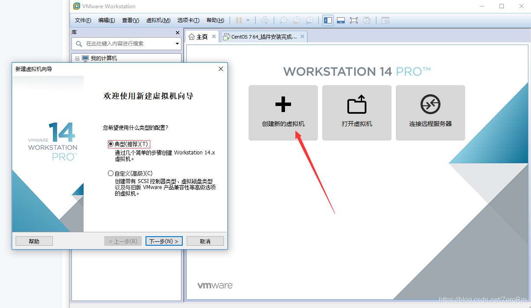Click the 帮助 button in the wizard
The image size is (531, 308).
(34, 241)
